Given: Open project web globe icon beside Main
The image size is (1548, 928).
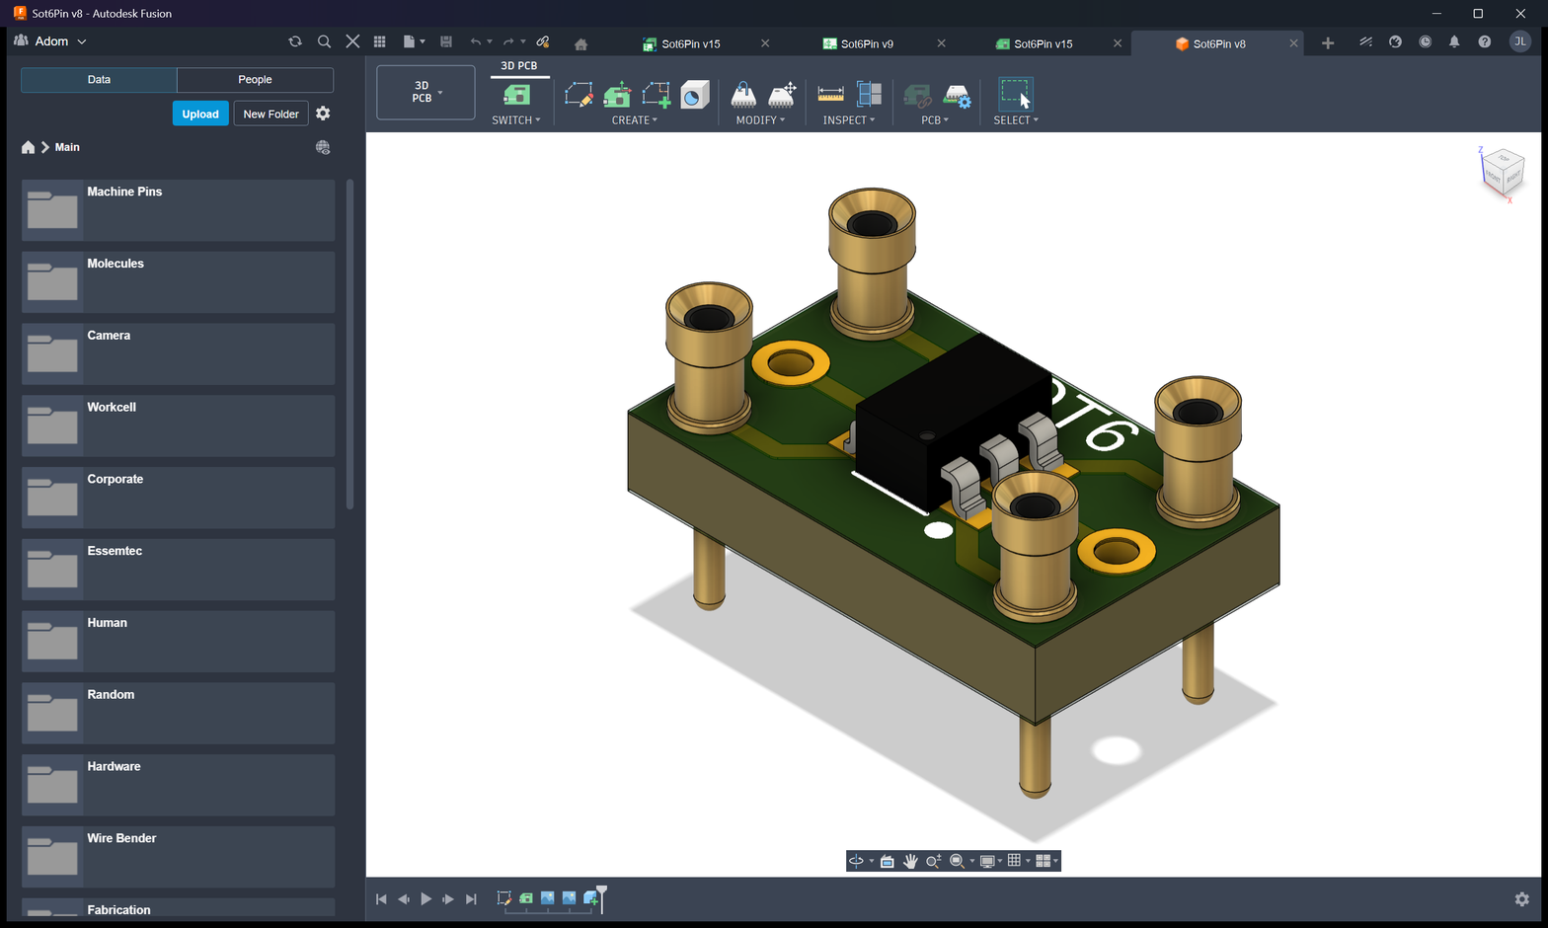Looking at the screenshot, I should (x=323, y=147).
